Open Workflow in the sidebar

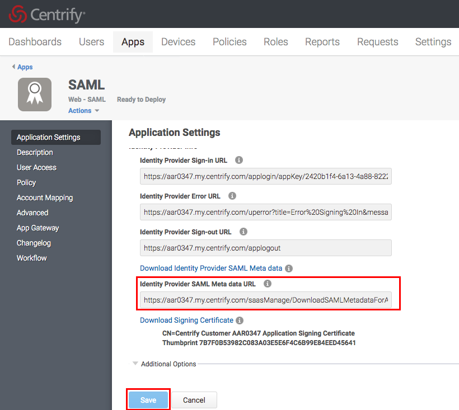tap(31, 258)
